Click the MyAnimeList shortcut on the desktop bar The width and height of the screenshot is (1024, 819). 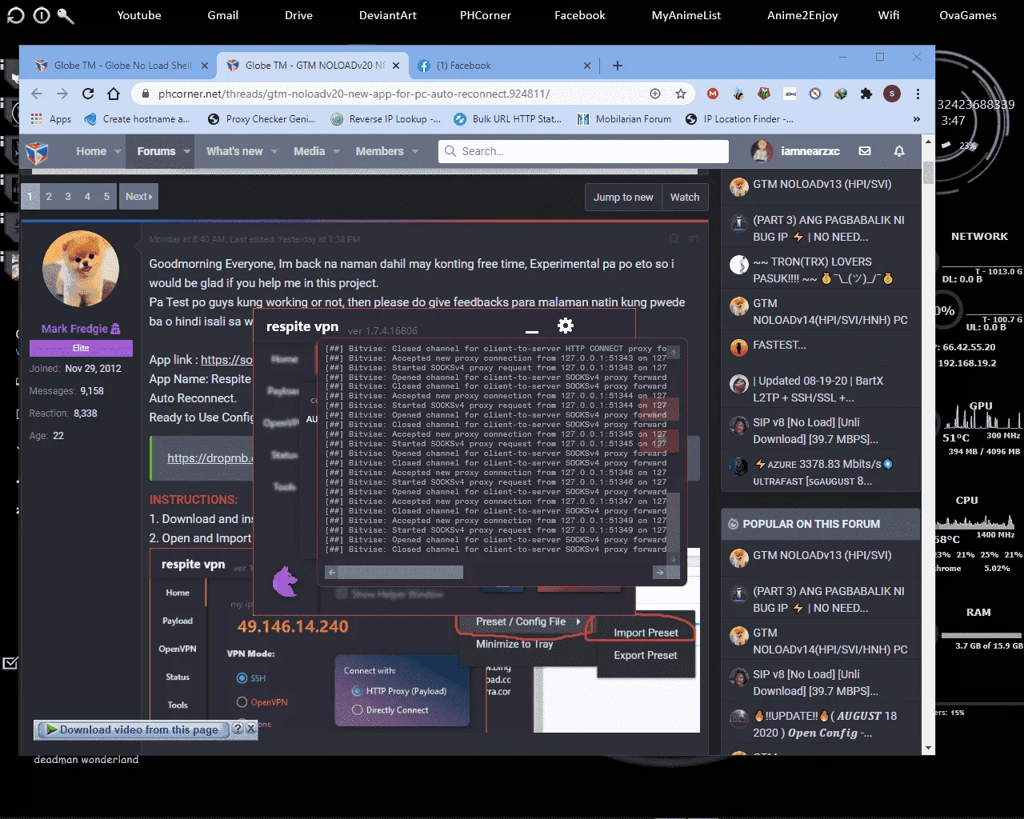coord(686,15)
